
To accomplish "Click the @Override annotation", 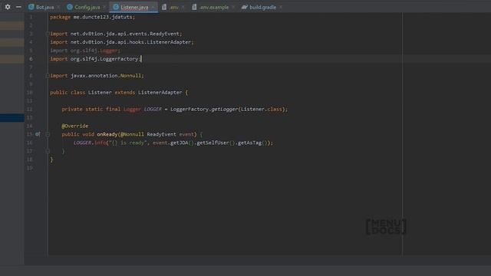I will [75, 126].
